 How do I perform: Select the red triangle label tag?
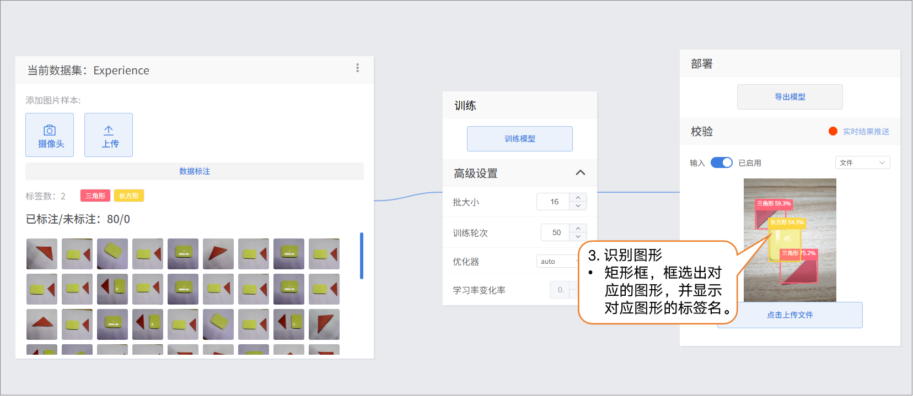pos(95,196)
